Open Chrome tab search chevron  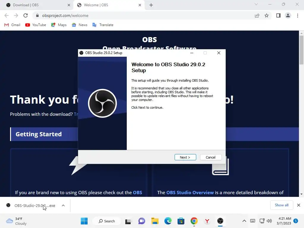pos(256,4)
